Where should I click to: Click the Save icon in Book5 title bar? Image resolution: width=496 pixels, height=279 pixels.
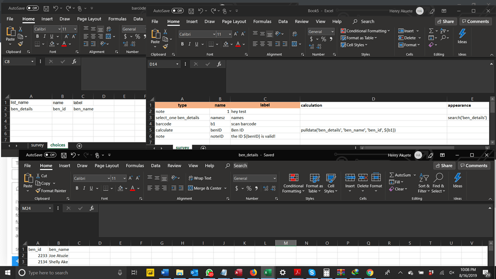pyautogui.click(x=192, y=11)
